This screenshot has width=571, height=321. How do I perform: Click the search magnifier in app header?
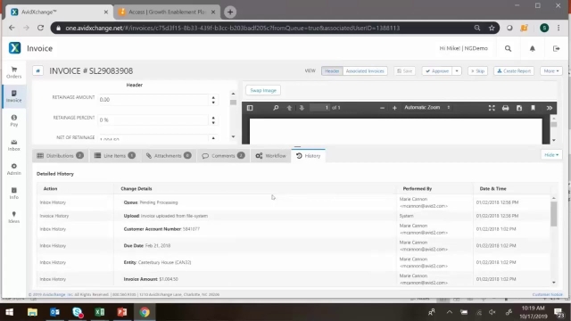[508, 48]
